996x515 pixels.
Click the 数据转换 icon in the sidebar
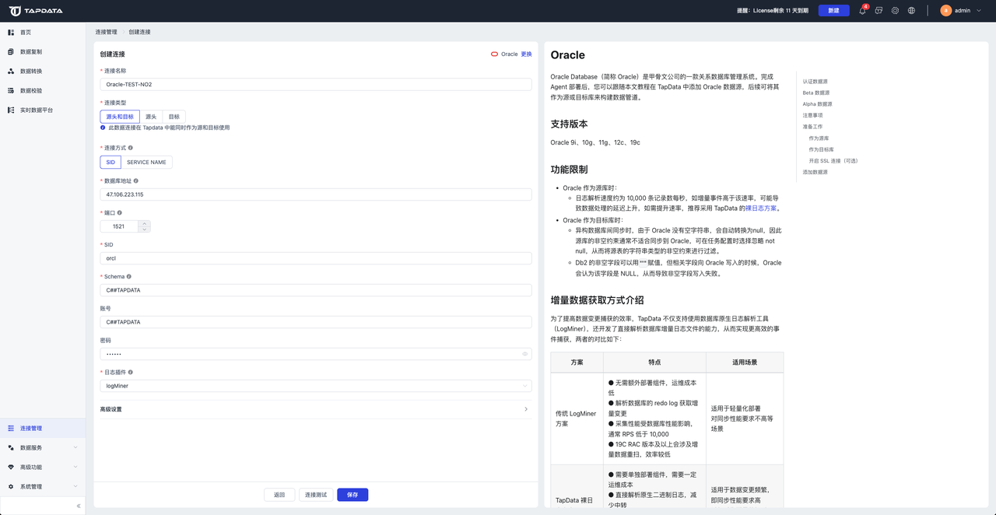(x=11, y=71)
